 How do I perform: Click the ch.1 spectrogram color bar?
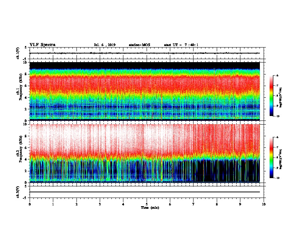(x=271, y=96)
